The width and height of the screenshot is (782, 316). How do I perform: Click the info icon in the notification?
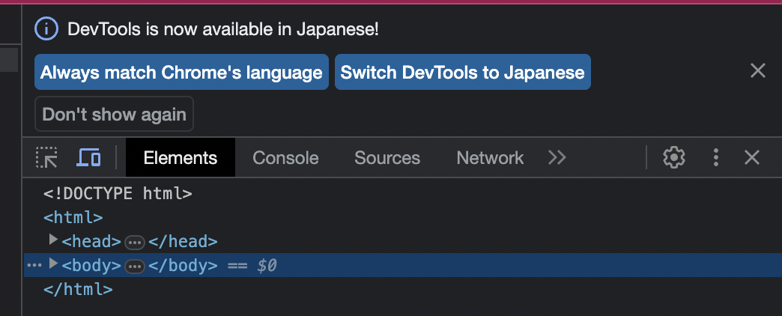pyautogui.click(x=46, y=29)
